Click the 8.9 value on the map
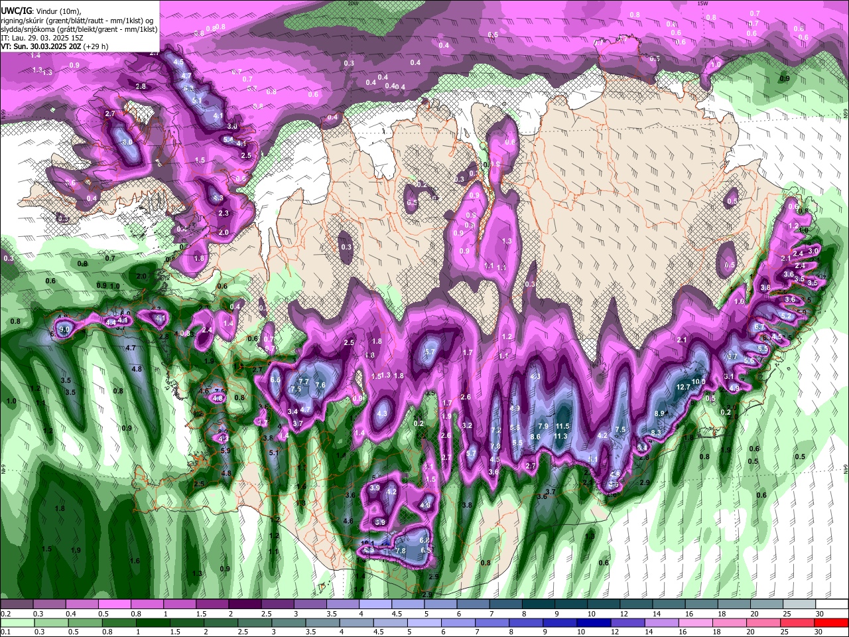 659,413
